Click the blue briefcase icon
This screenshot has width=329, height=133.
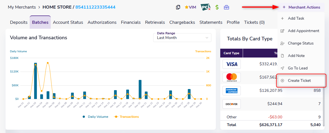point(227,7)
